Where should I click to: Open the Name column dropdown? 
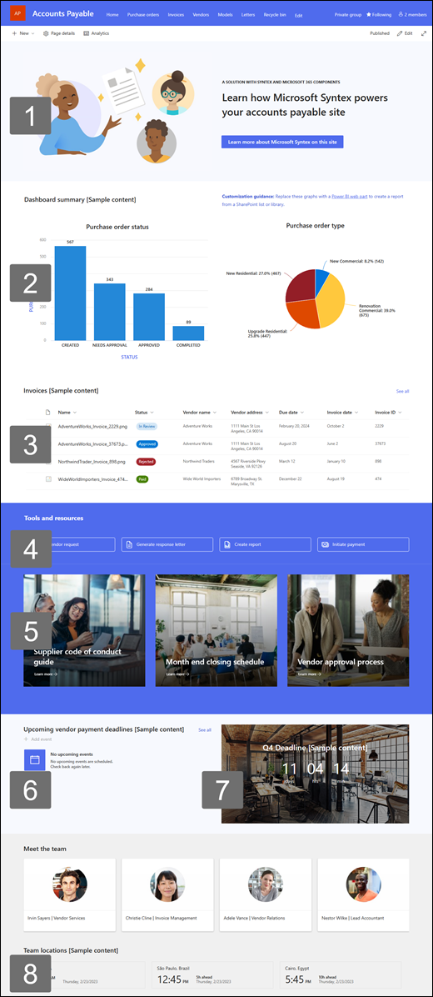click(73, 412)
